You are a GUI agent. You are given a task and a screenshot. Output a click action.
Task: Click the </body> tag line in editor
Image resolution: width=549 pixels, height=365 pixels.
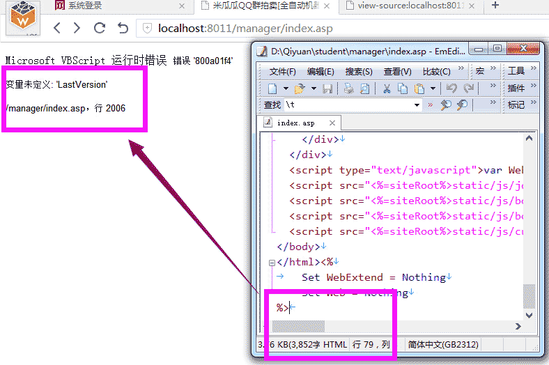coord(299,247)
